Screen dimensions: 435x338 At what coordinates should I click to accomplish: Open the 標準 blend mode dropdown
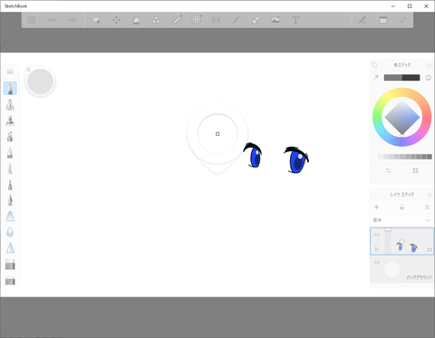401,220
